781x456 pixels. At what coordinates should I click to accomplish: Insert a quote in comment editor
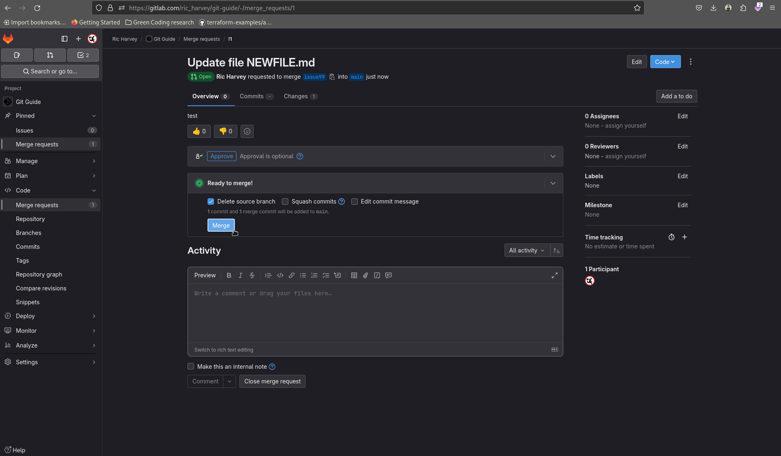(x=268, y=275)
